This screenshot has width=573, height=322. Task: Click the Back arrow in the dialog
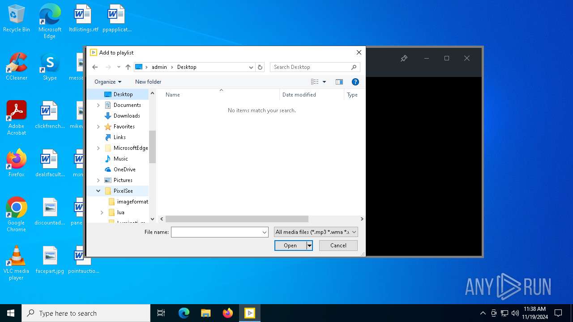tap(95, 67)
